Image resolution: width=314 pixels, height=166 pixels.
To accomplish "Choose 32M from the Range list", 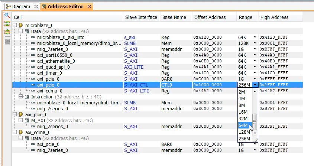I will [245, 118].
